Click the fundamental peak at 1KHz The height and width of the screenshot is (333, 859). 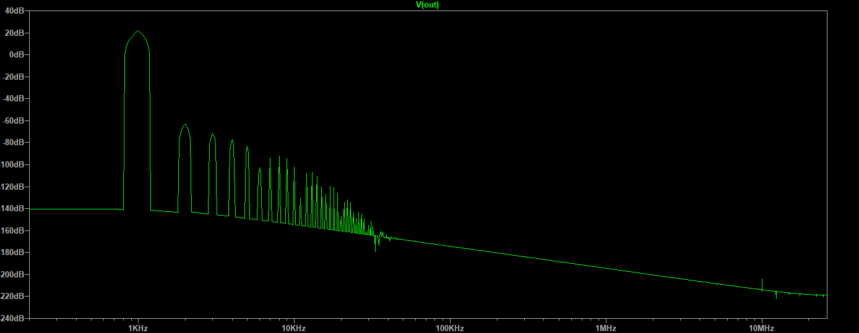click(137, 32)
